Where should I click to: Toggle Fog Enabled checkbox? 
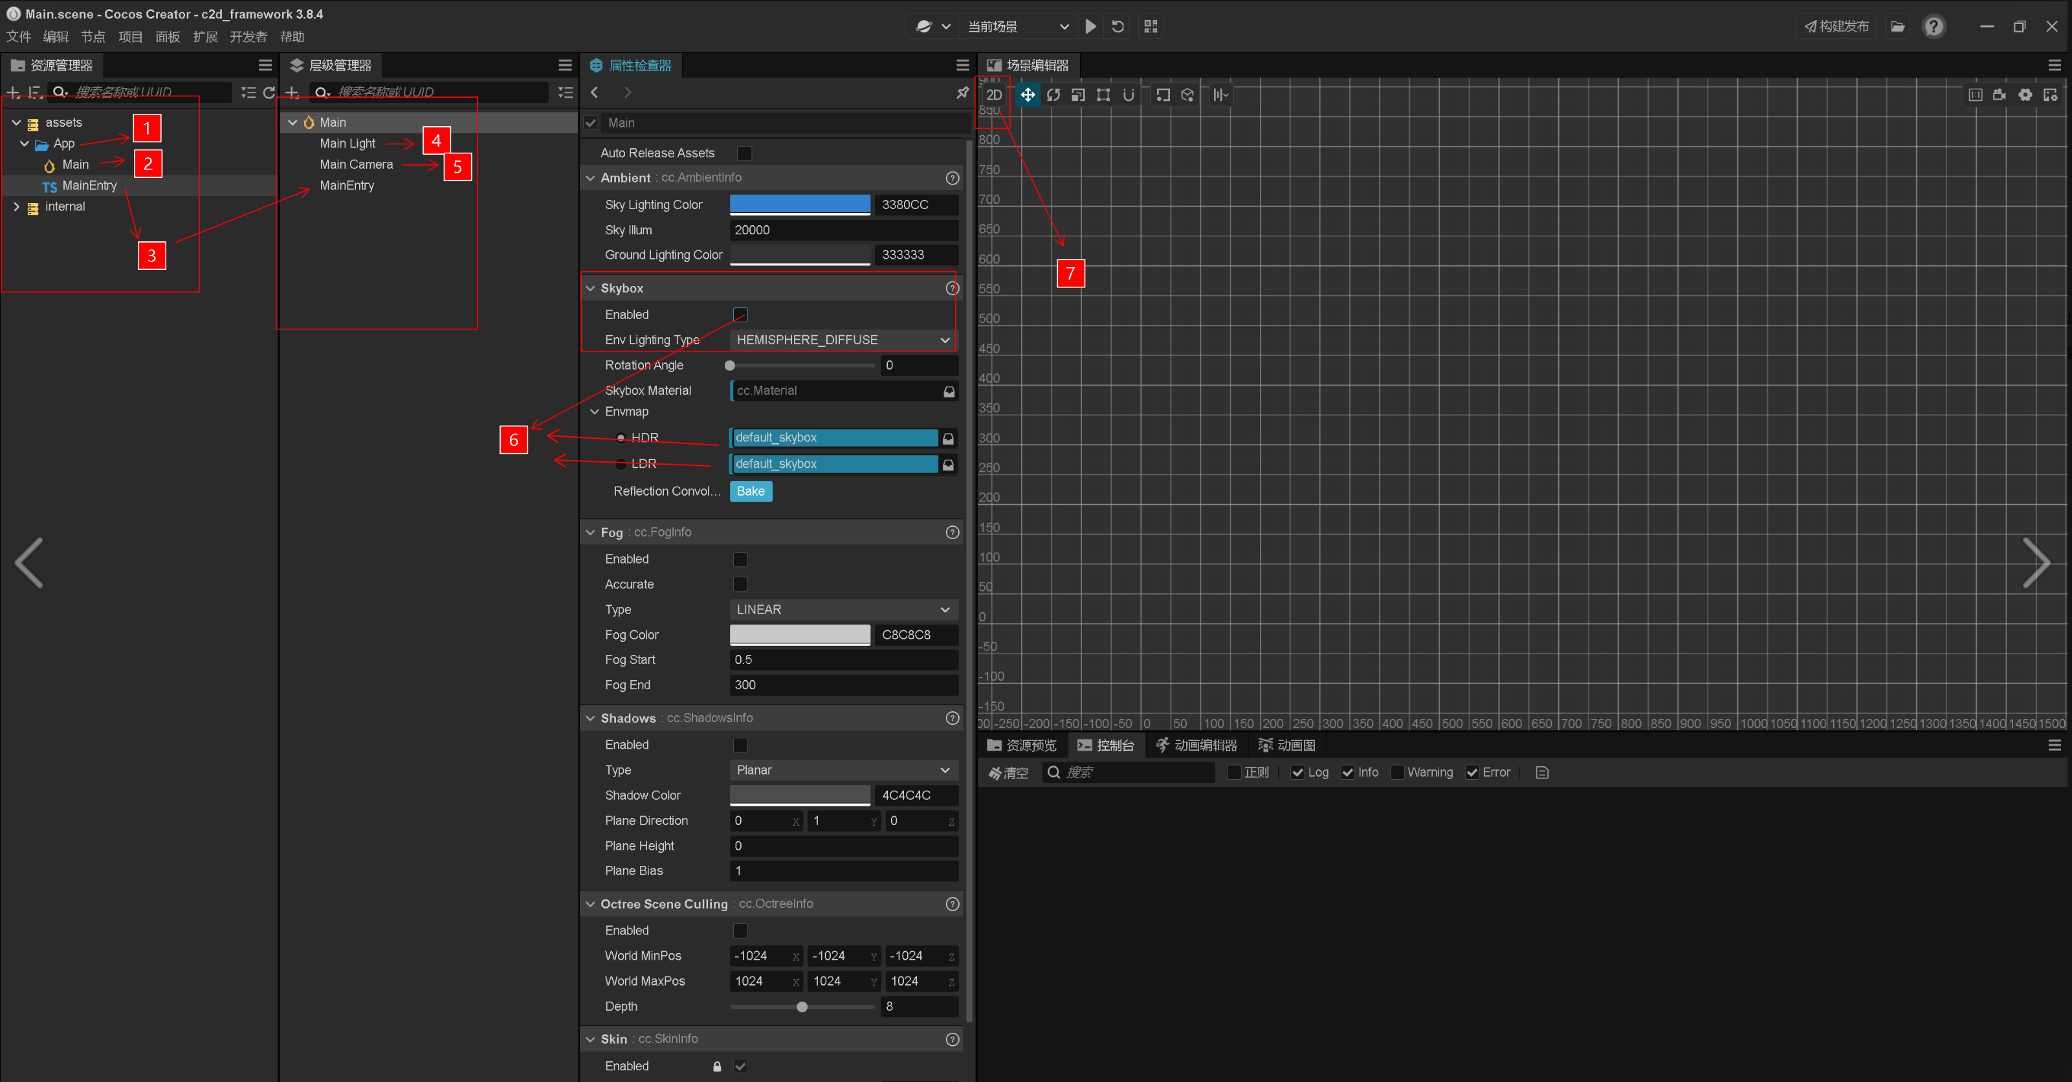click(x=740, y=559)
